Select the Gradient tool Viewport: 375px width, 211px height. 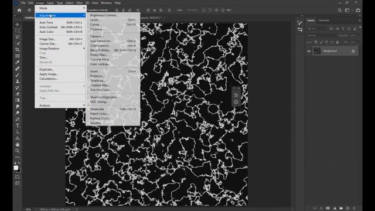tap(18, 100)
